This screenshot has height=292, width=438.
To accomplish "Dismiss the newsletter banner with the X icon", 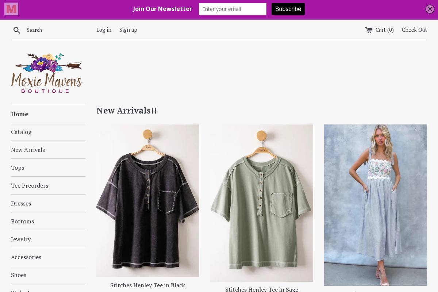I will click(x=430, y=9).
